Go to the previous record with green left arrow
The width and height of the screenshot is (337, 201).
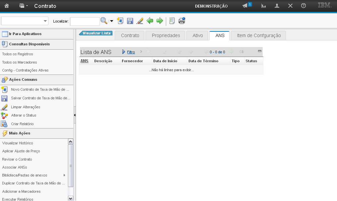click(150, 21)
